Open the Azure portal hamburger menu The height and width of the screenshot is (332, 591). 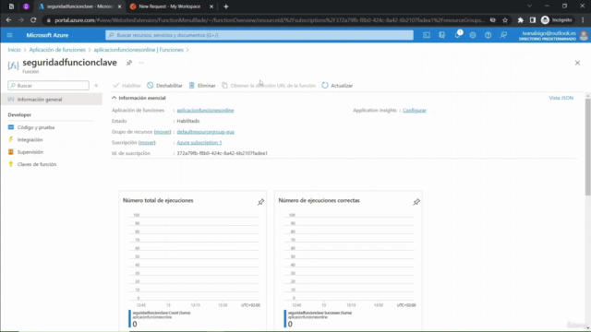coord(9,35)
